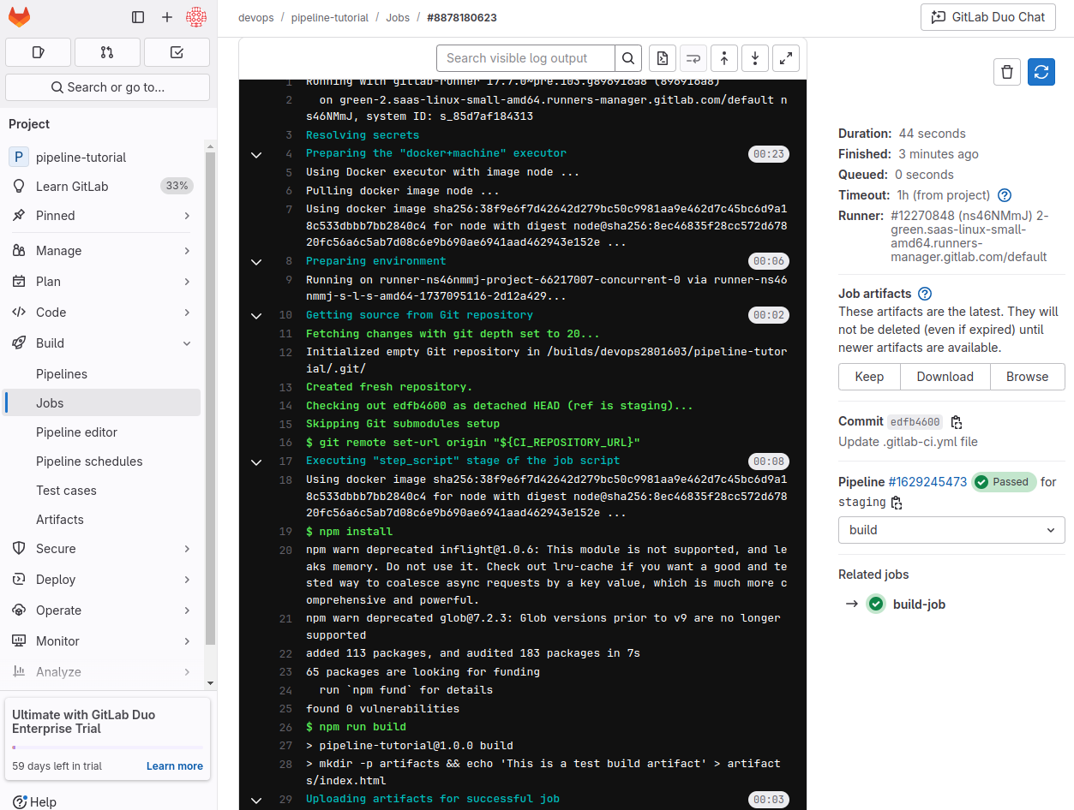Viewport: 1074px width, 810px height.
Task: Open the GitLab logo homepage
Action: (19, 16)
